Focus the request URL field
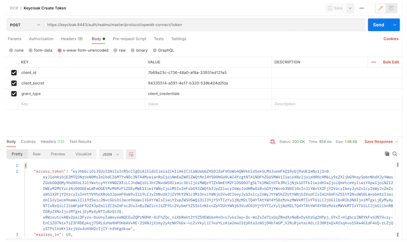 [204, 25]
